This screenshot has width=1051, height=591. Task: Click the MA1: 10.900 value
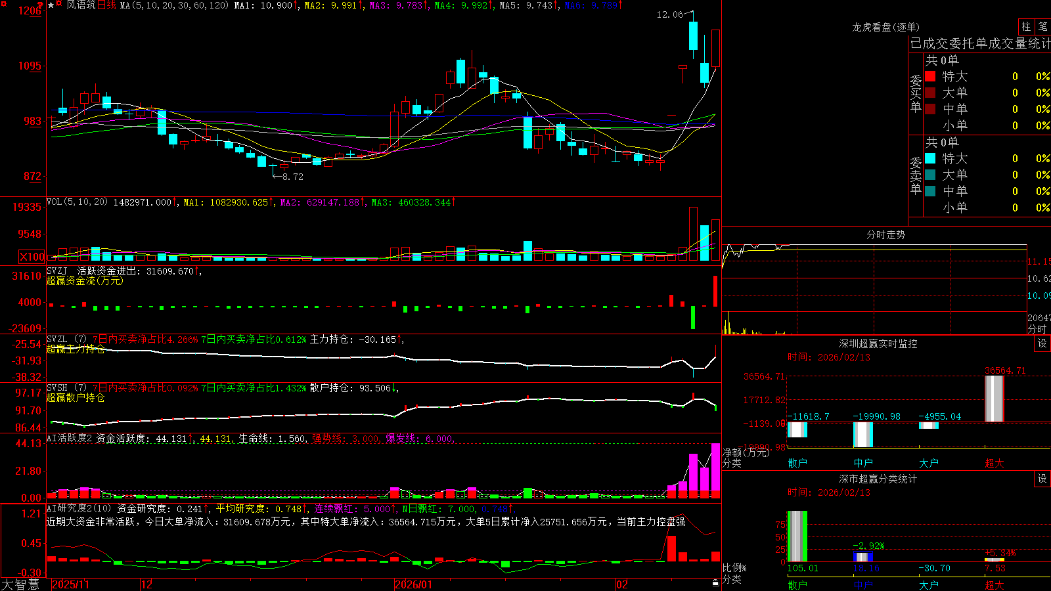pyautogui.click(x=266, y=5)
